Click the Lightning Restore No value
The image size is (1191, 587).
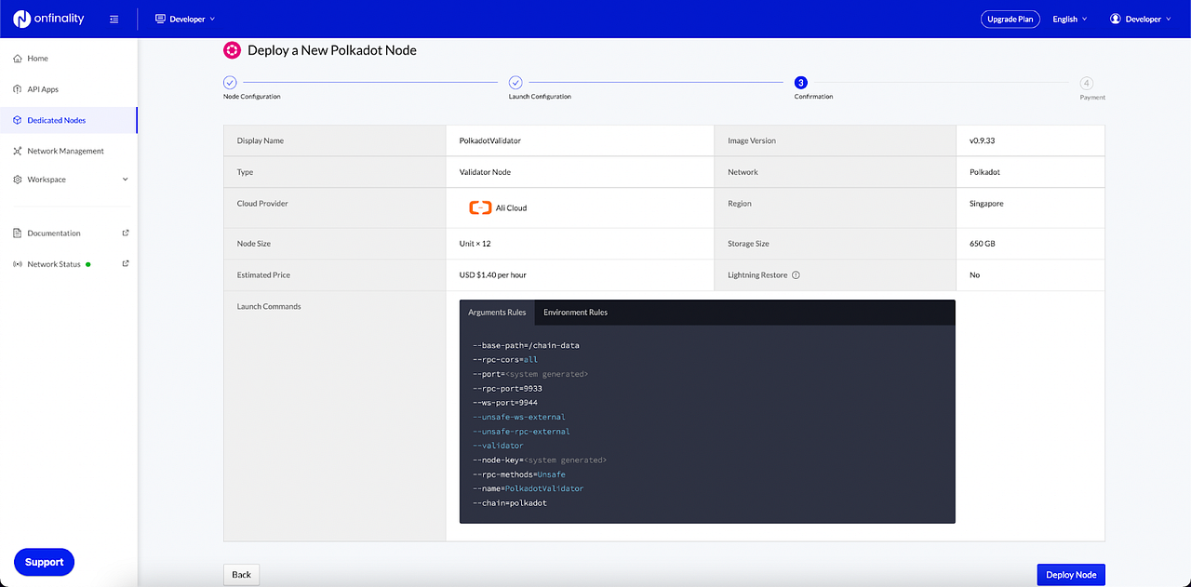coord(974,275)
